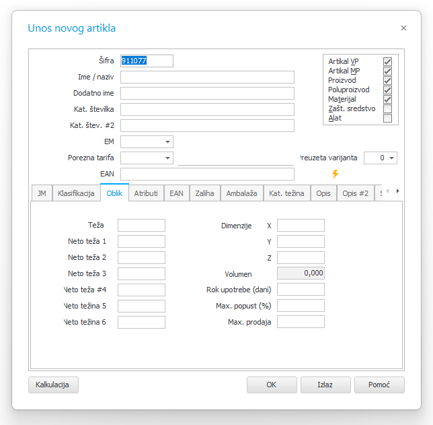Click the Šifra input field
Image resolution: width=433 pixels, height=425 pixels.
point(147,61)
